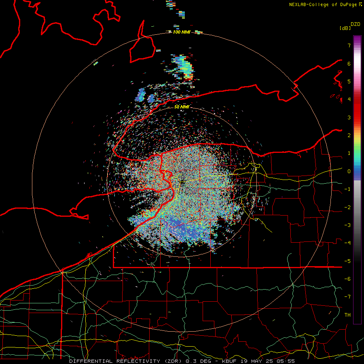Select the positive 1 scale value
This screenshot has height=364, width=364.
349,153
